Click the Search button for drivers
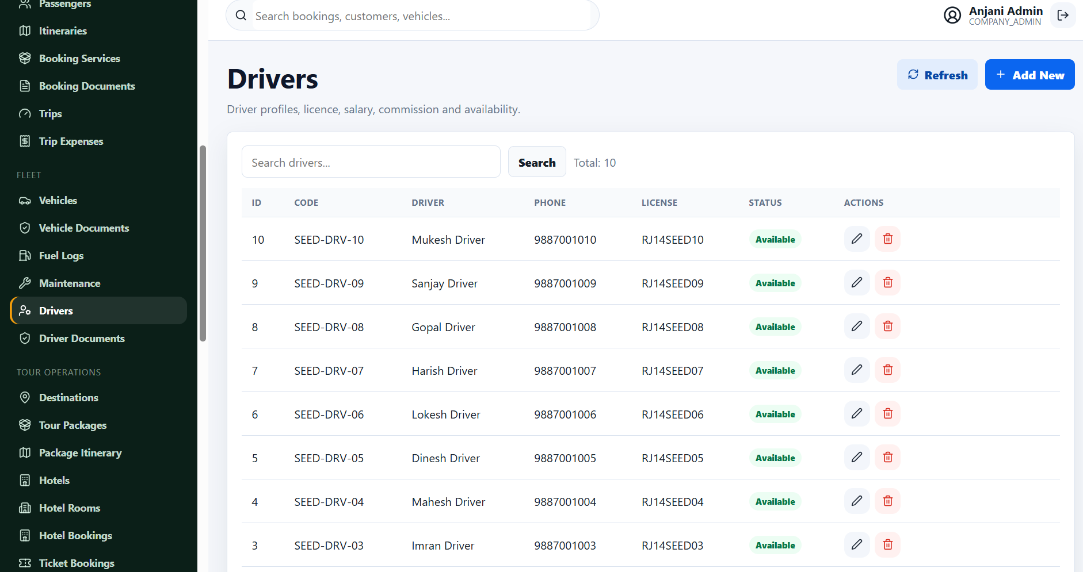The image size is (1083, 572). (537, 162)
